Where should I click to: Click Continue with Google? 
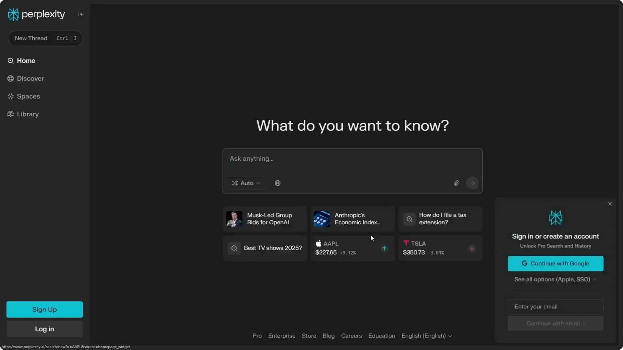[x=555, y=263]
